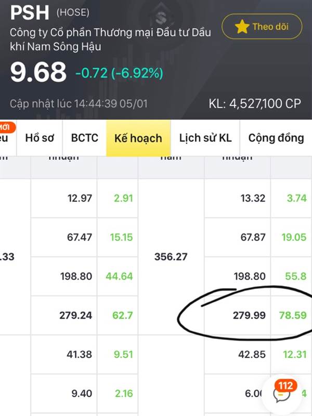Image resolution: width=312 pixels, height=416 pixels.
Task: Tap the KL: 4,527,100 CP volume
Action: [255, 103]
